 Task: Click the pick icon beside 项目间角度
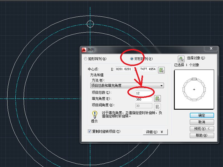point(157,106)
